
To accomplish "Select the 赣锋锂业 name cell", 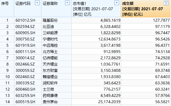I will 57,77.
